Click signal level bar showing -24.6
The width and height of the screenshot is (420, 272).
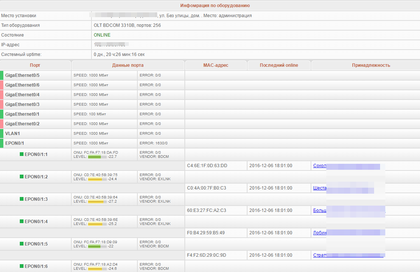97,269
